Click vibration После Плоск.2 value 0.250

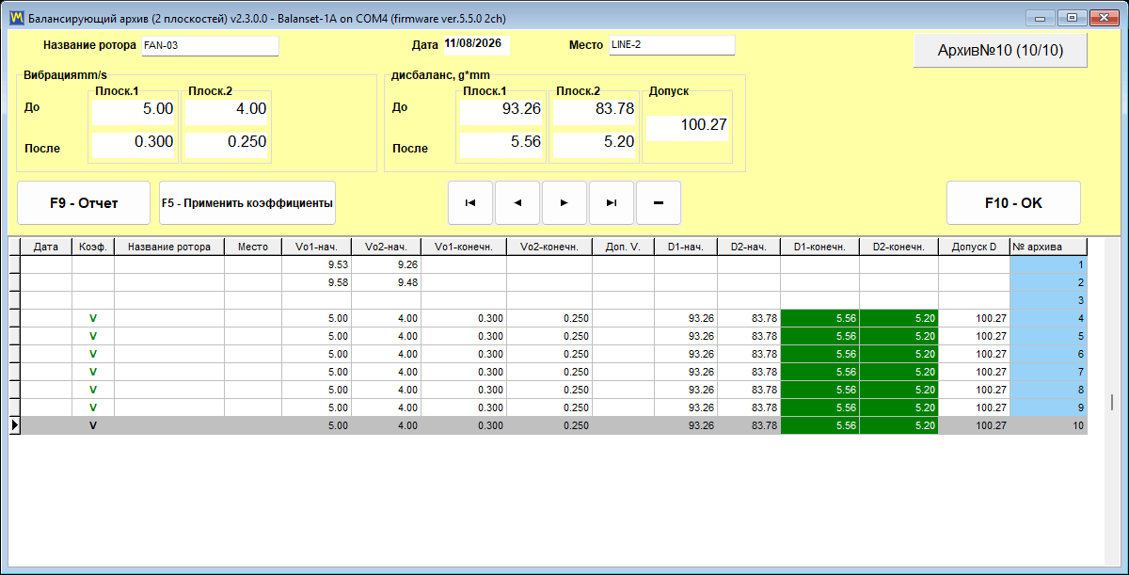[226, 143]
